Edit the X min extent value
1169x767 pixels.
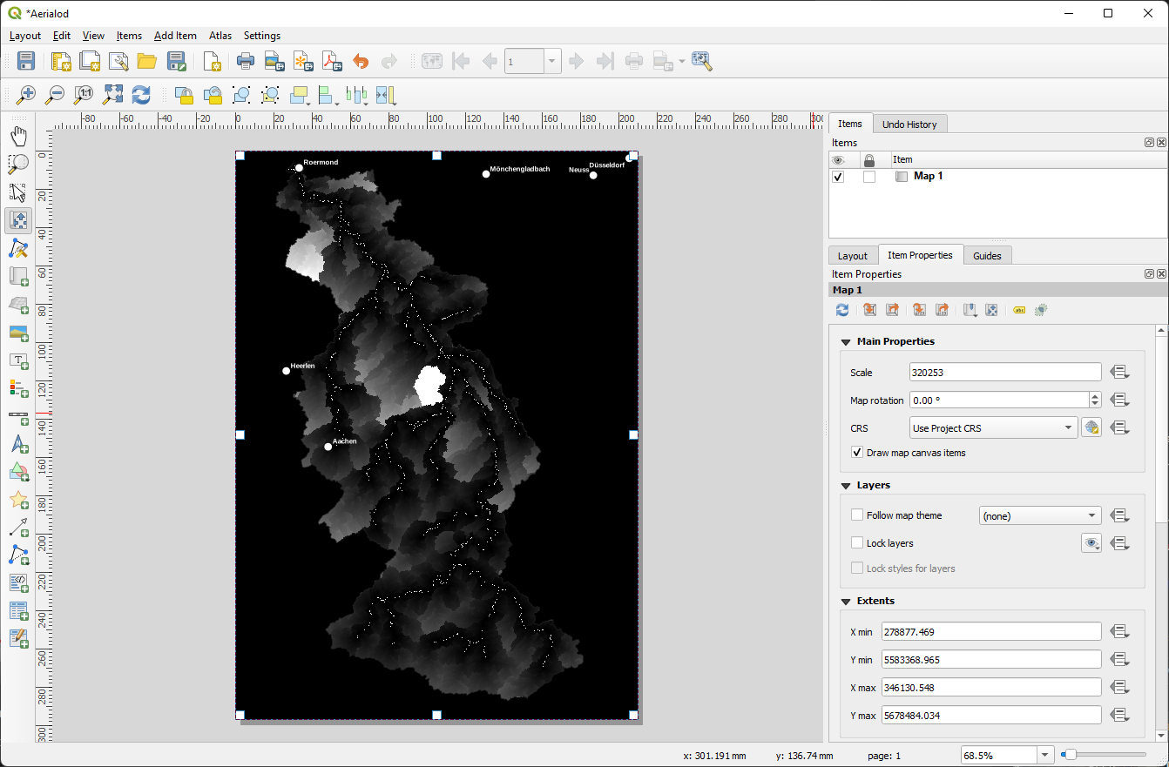(990, 631)
